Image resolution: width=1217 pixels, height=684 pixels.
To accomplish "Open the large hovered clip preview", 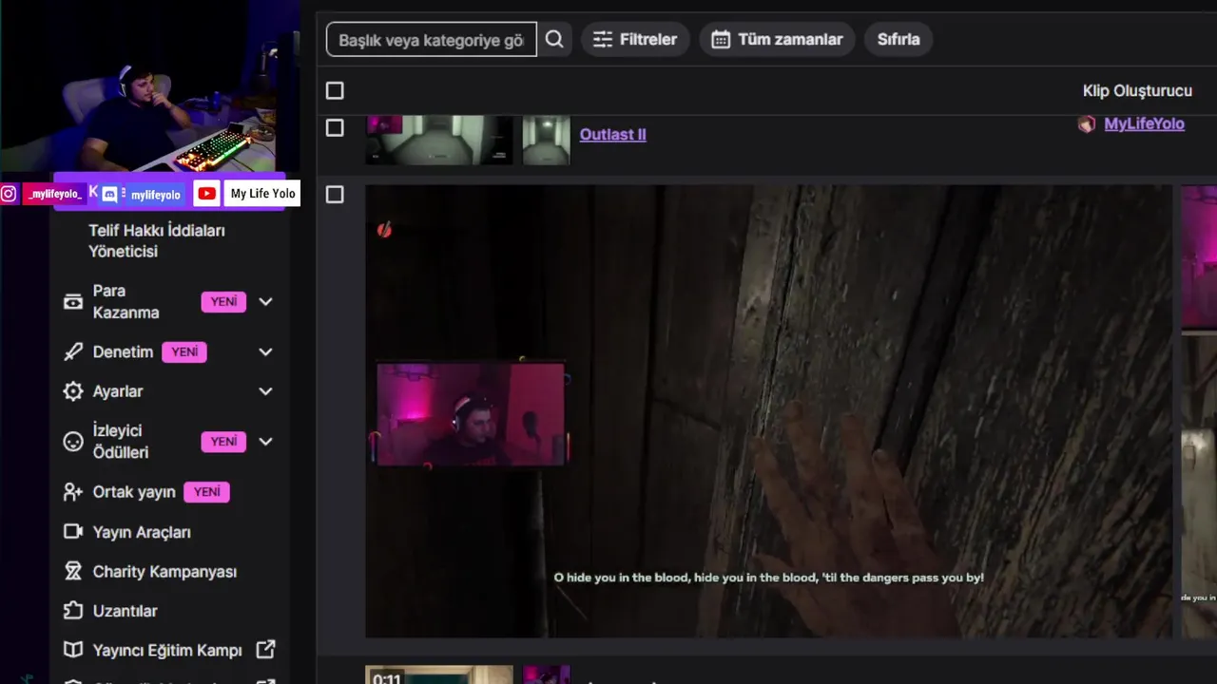I will coord(768,410).
